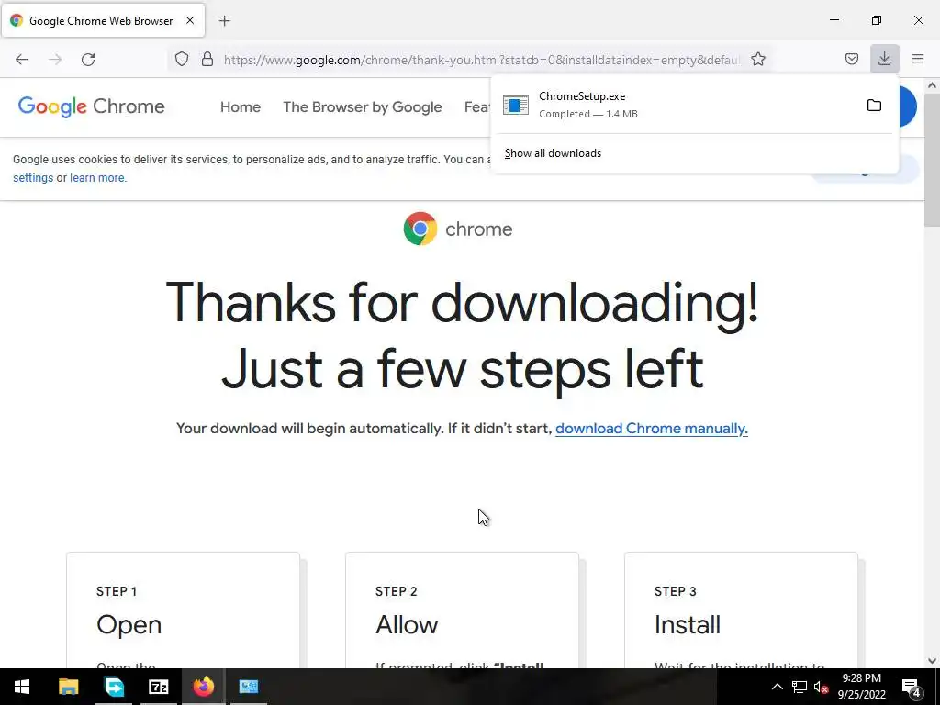This screenshot has height=705, width=940.
Task: Click the chrome logo above the heading
Action: [458, 229]
